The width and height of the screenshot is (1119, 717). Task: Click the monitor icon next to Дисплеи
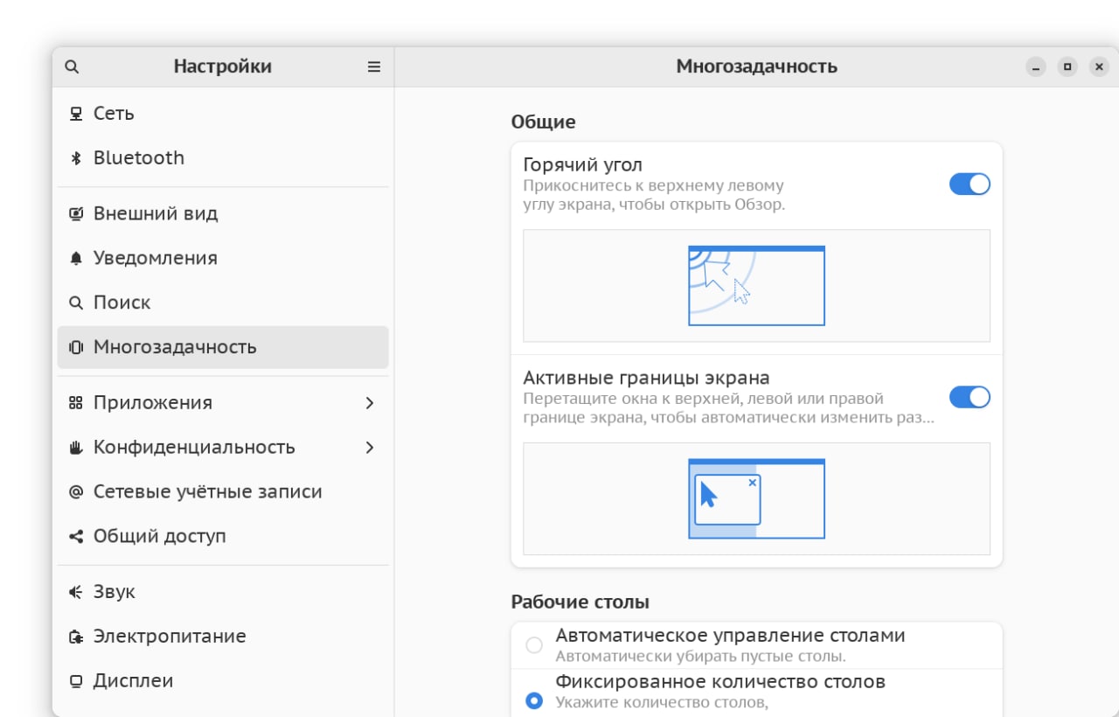point(76,681)
